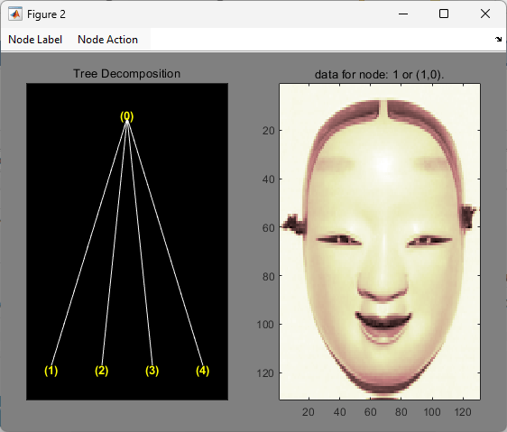This screenshot has width=507, height=432.
Task: Click the mask image's mouth area
Action: point(383,321)
